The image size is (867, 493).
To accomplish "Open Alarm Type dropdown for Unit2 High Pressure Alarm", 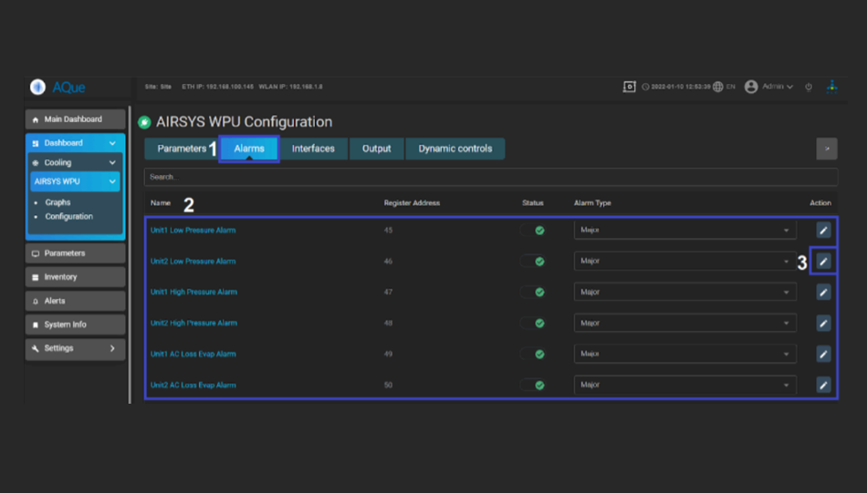I will (684, 324).
